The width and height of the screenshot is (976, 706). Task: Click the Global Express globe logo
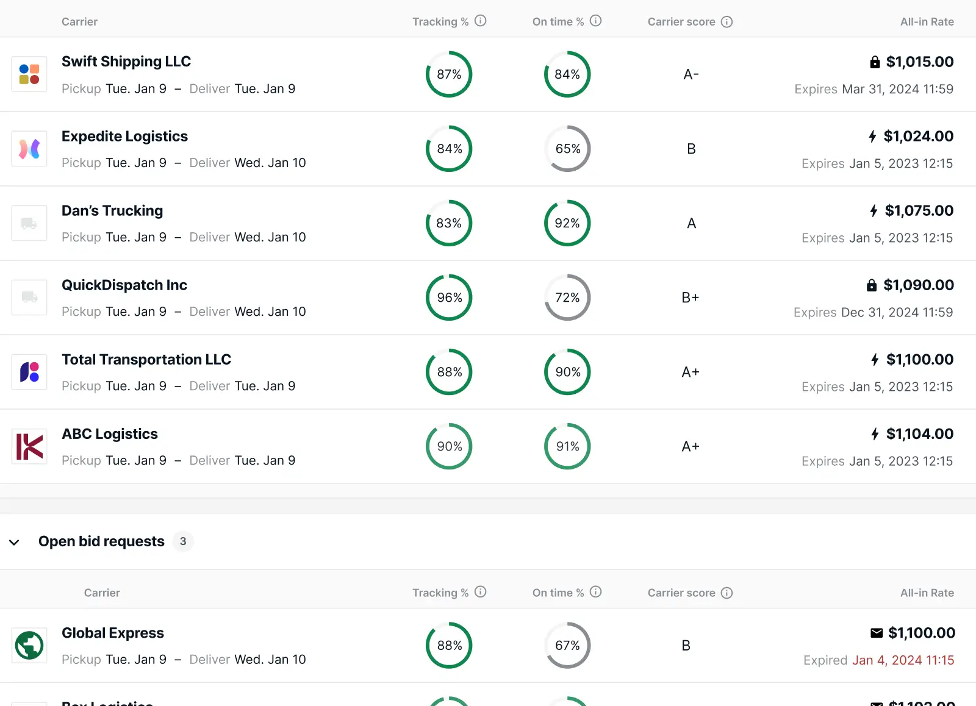(x=29, y=645)
